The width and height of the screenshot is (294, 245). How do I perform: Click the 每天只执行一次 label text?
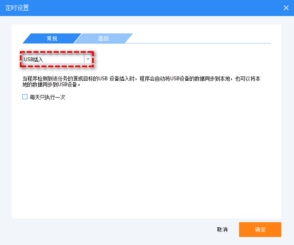[x=47, y=97]
